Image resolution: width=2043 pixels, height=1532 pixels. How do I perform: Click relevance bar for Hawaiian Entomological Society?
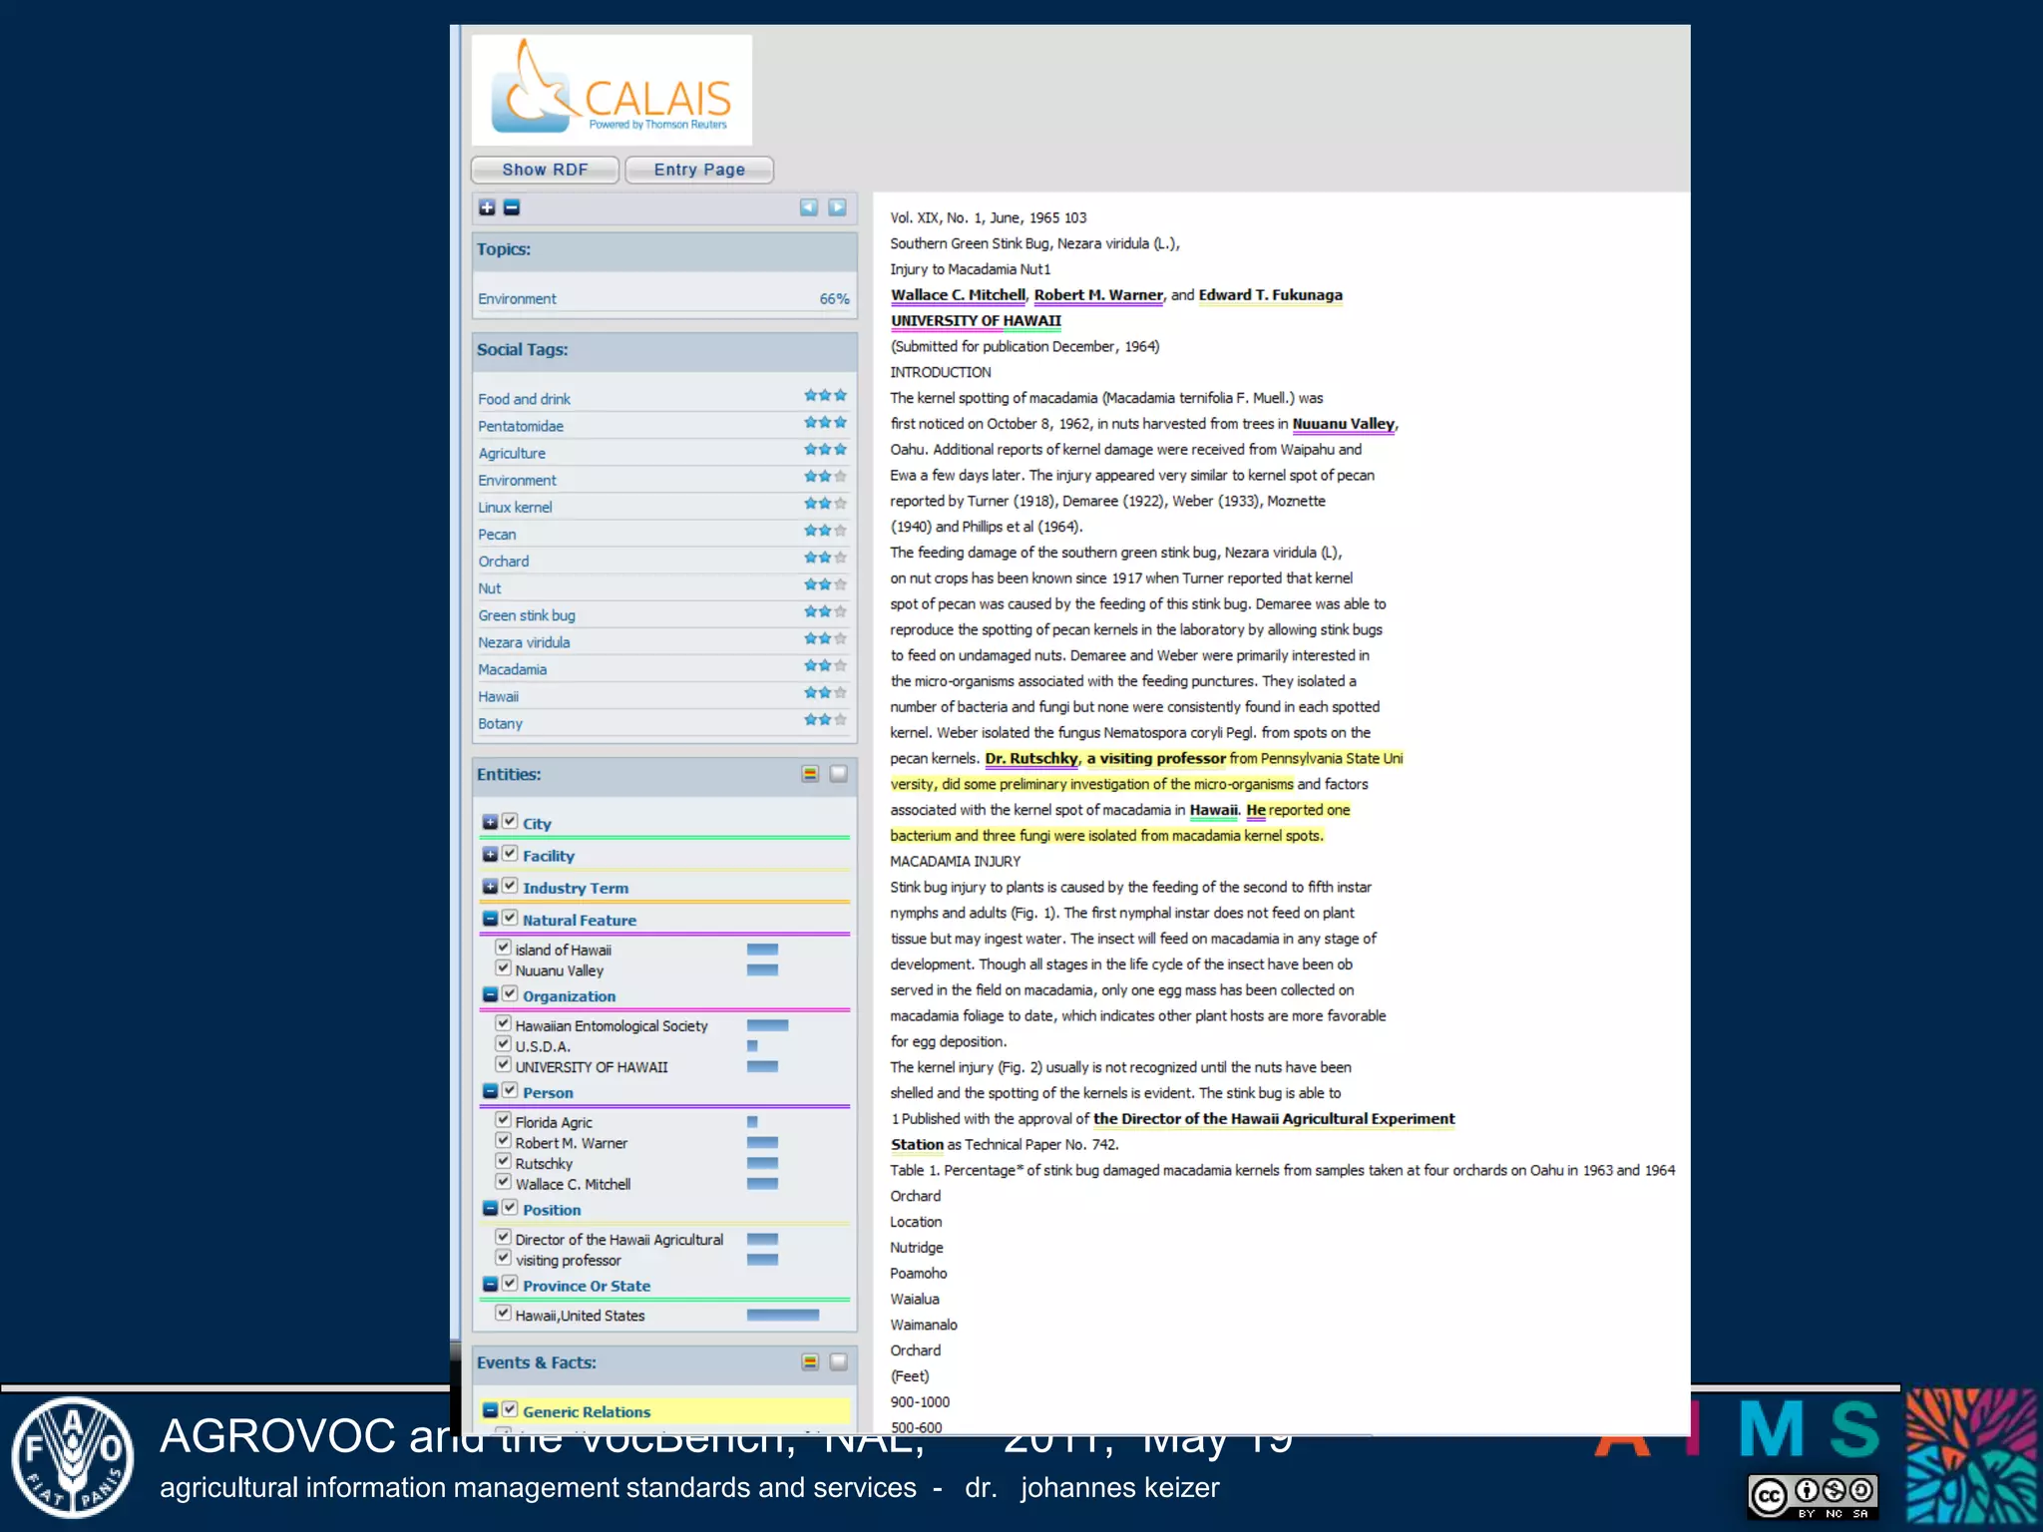767,1025
